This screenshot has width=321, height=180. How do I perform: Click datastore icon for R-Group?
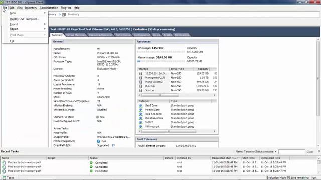tap(141, 86)
